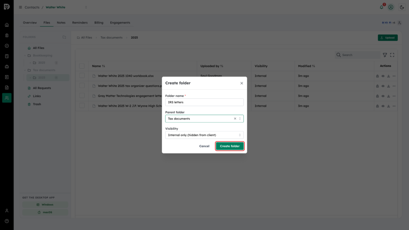The height and width of the screenshot is (230, 409).
Task: Switch to the Overview tab
Action: click(30, 23)
